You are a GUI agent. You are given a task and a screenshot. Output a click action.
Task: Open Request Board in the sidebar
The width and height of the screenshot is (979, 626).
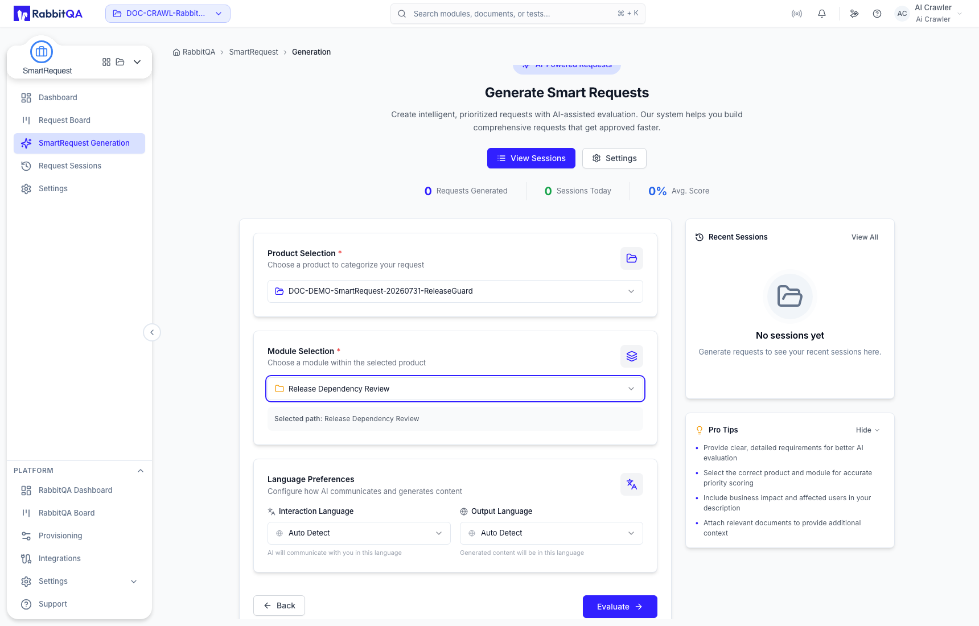coord(79,121)
